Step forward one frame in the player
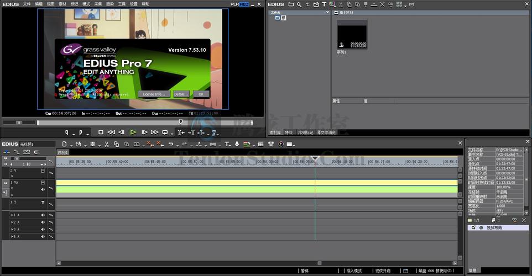This screenshot has height=276, width=532. (x=144, y=132)
